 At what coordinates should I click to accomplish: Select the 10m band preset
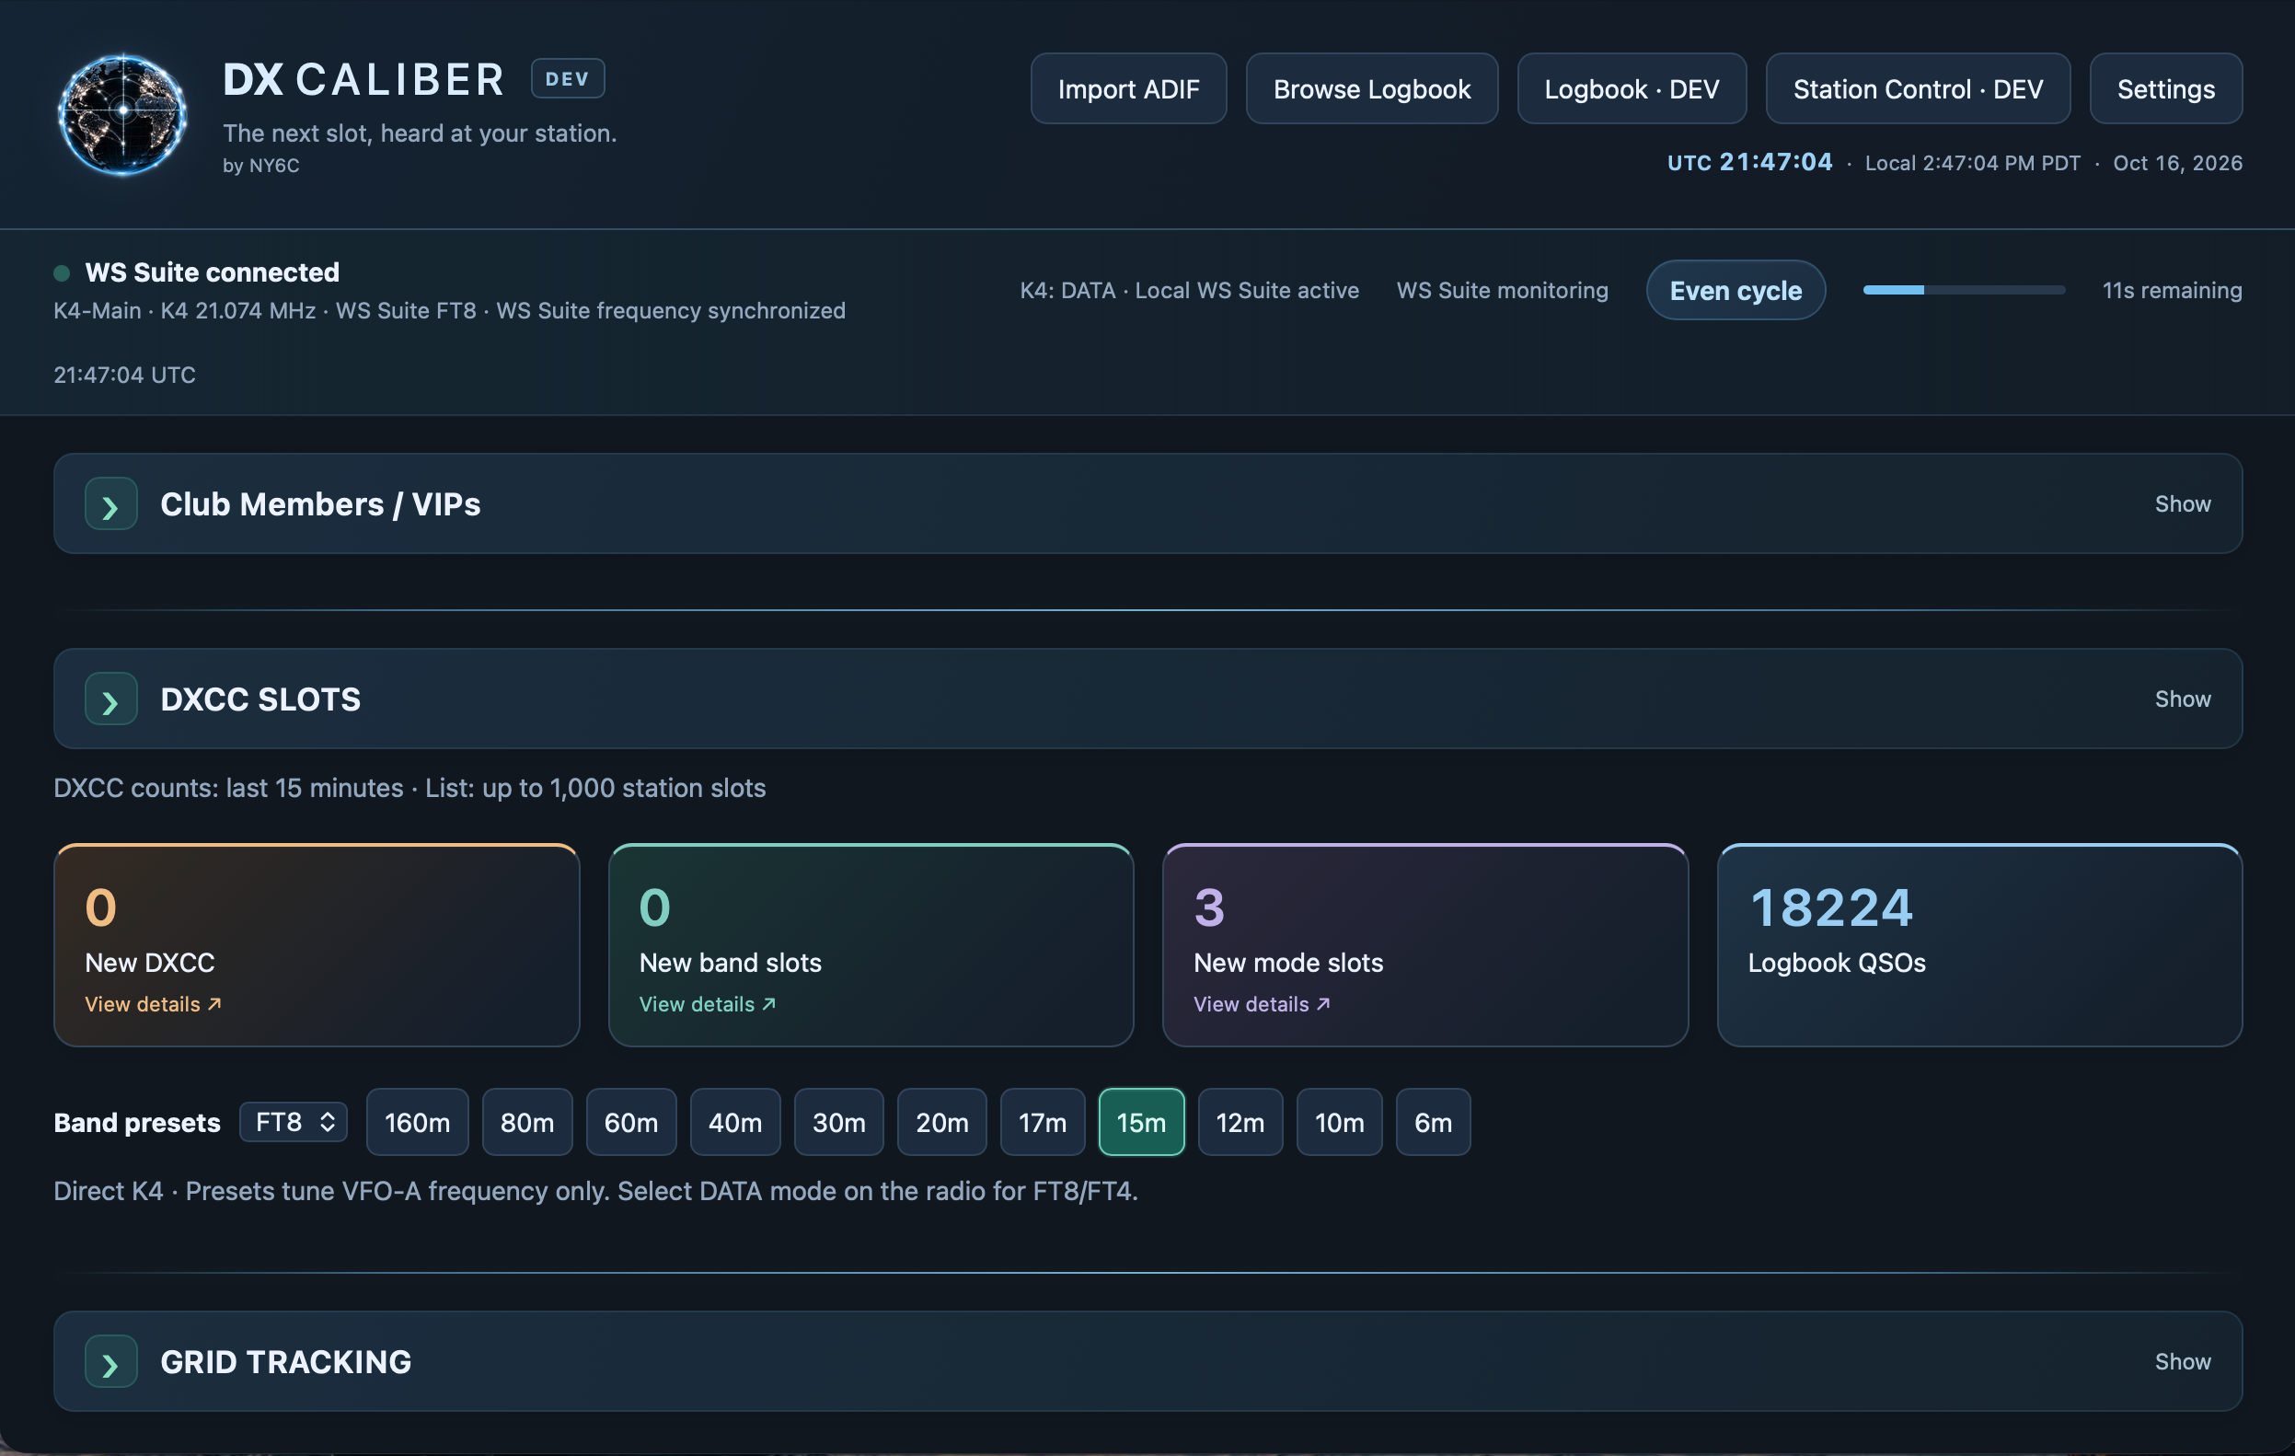(1339, 1122)
